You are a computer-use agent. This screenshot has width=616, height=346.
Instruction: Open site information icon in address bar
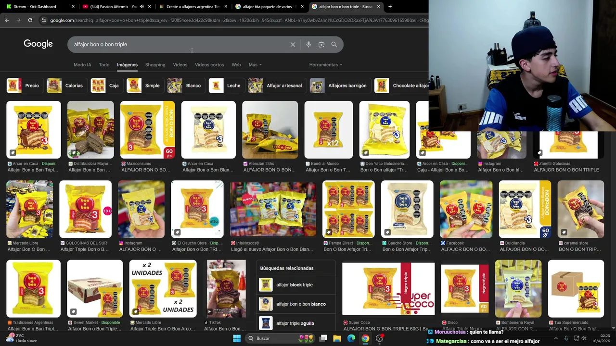44,20
